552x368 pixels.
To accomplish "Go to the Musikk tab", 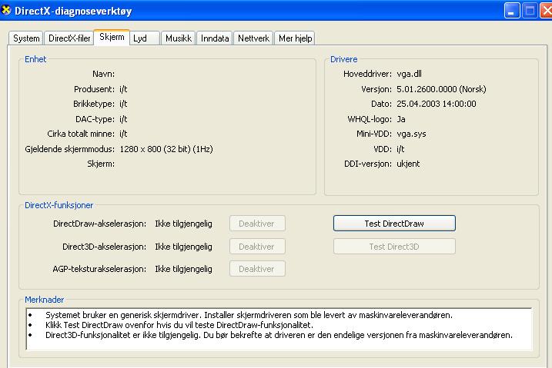I will (178, 38).
